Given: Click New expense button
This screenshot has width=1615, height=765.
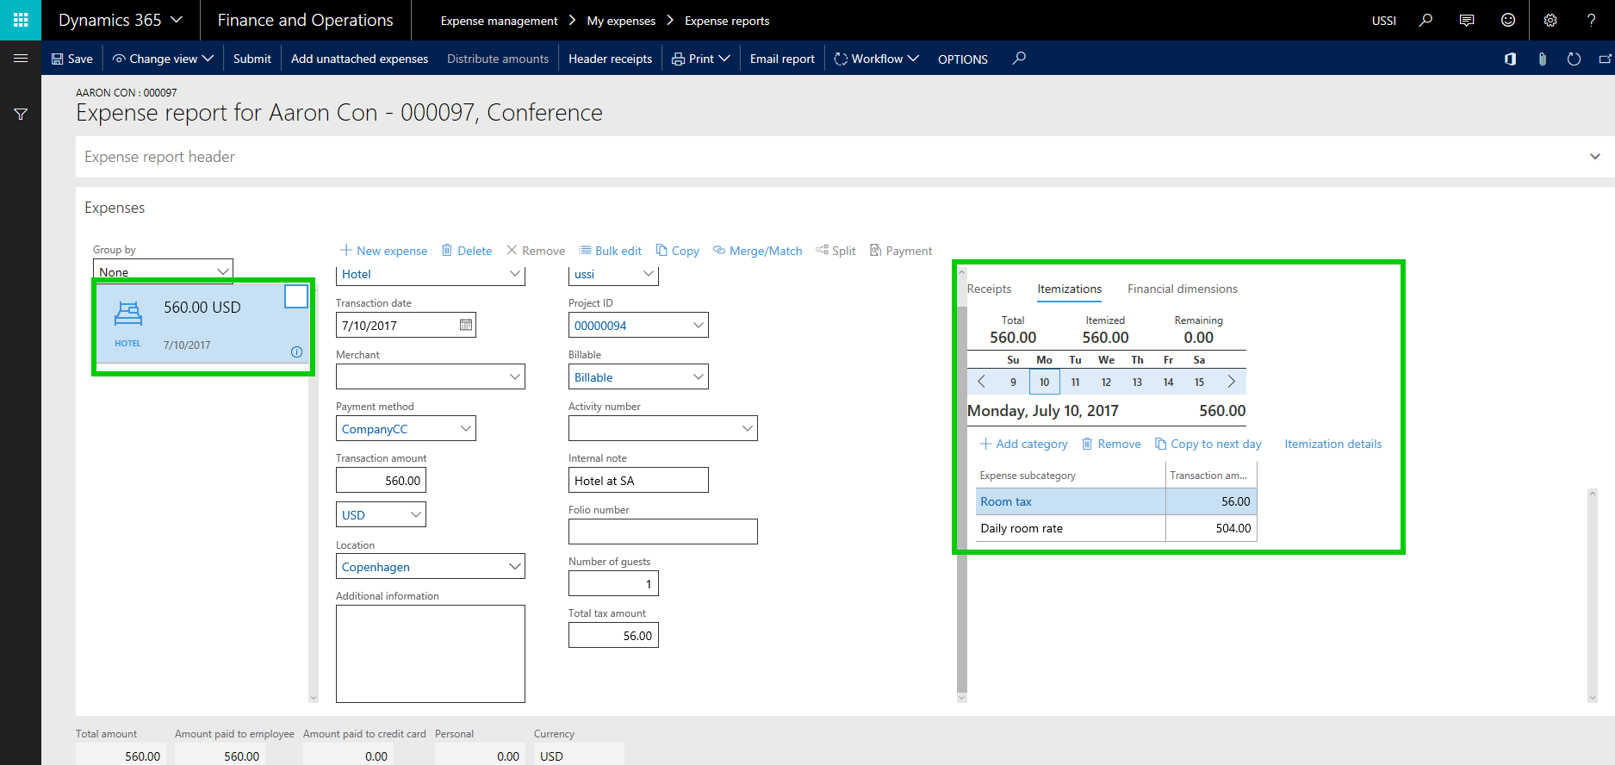Looking at the screenshot, I should pos(384,251).
